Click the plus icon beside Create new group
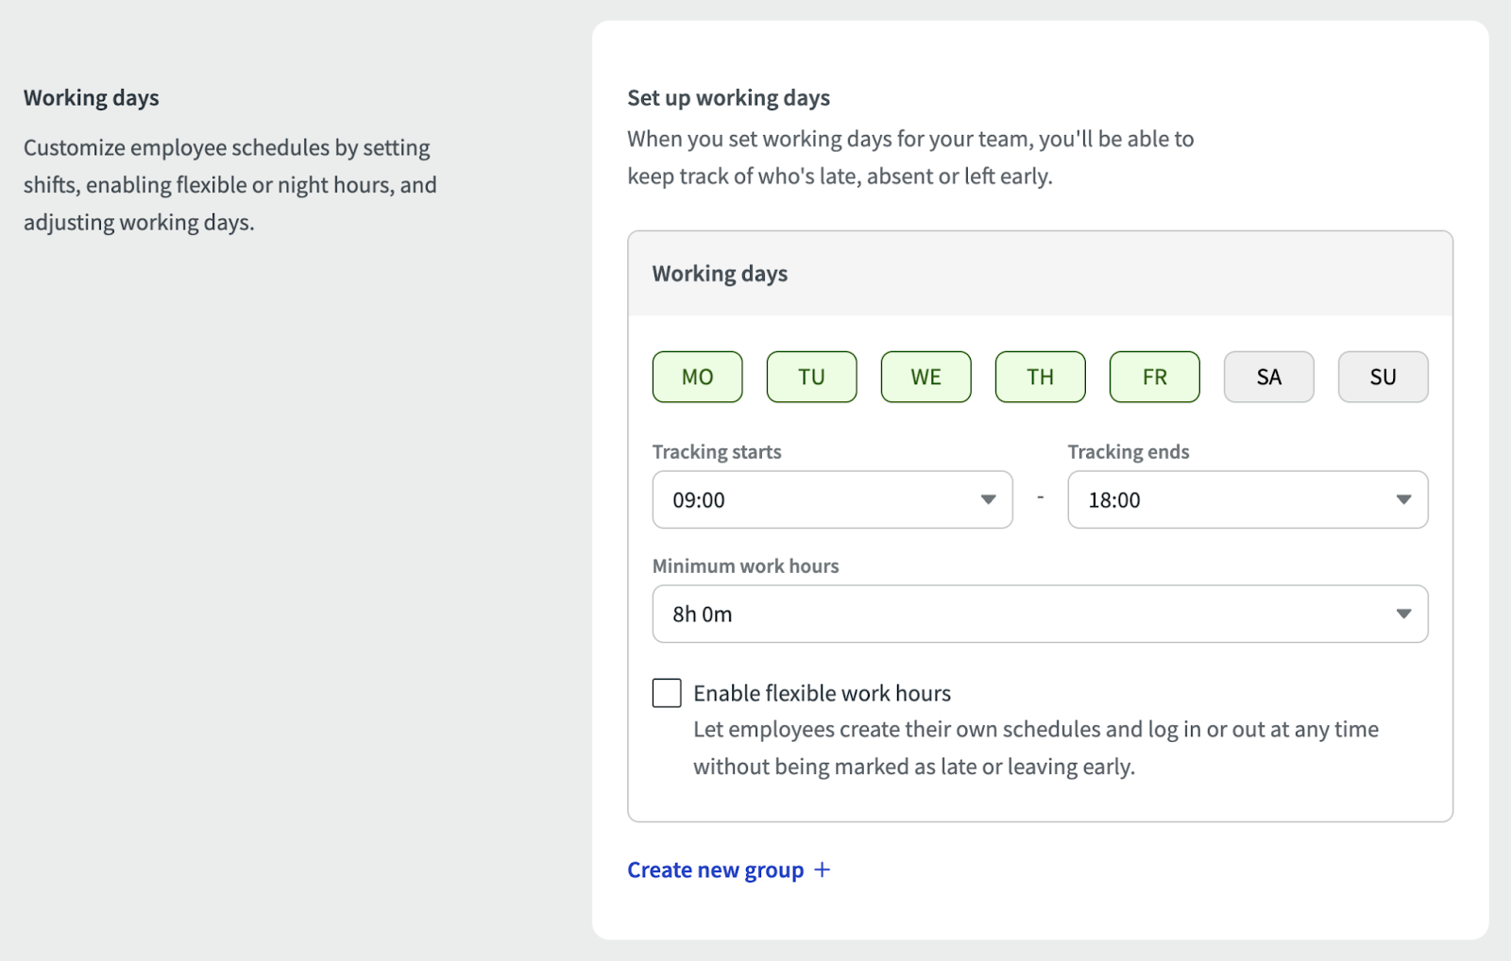The image size is (1511, 961). click(x=823, y=869)
